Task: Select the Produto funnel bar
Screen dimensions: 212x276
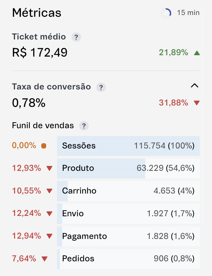Action: pyautogui.click(x=128, y=168)
